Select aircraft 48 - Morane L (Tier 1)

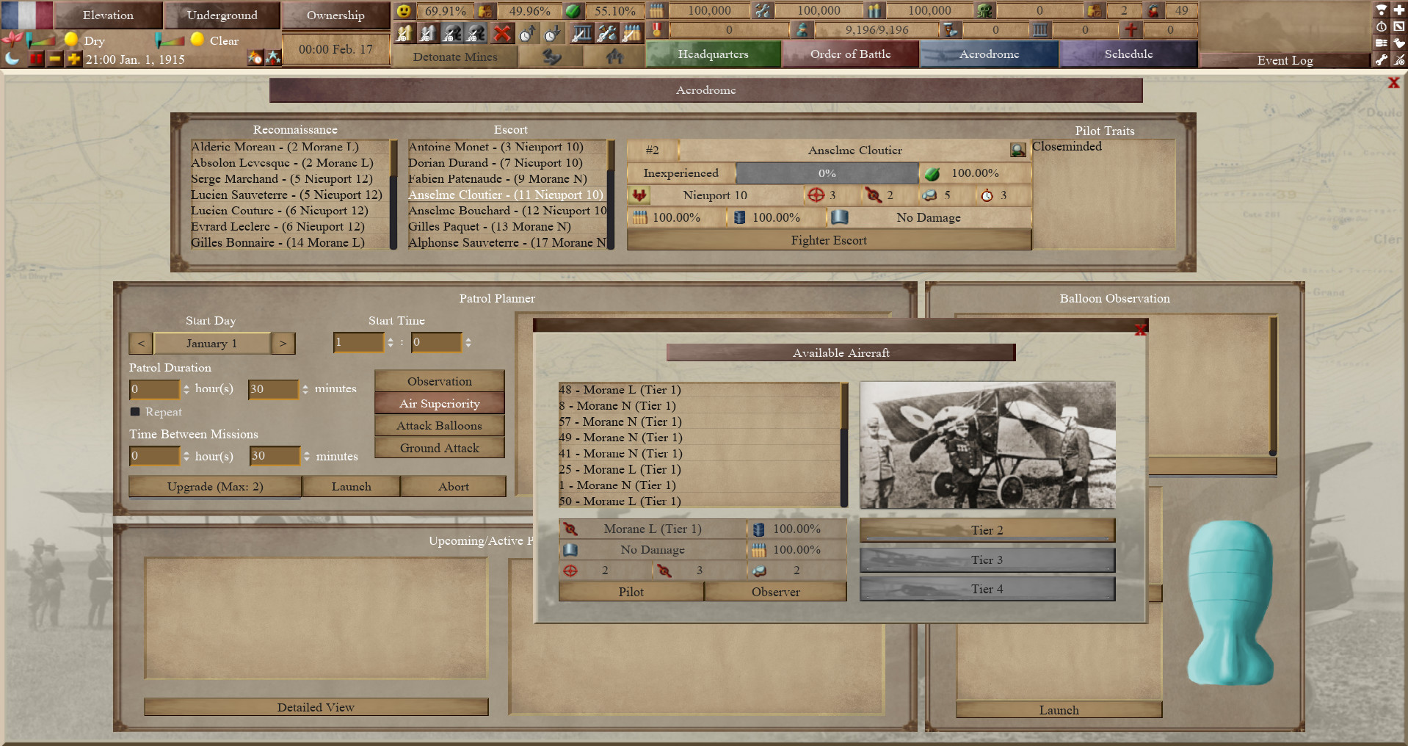click(620, 389)
